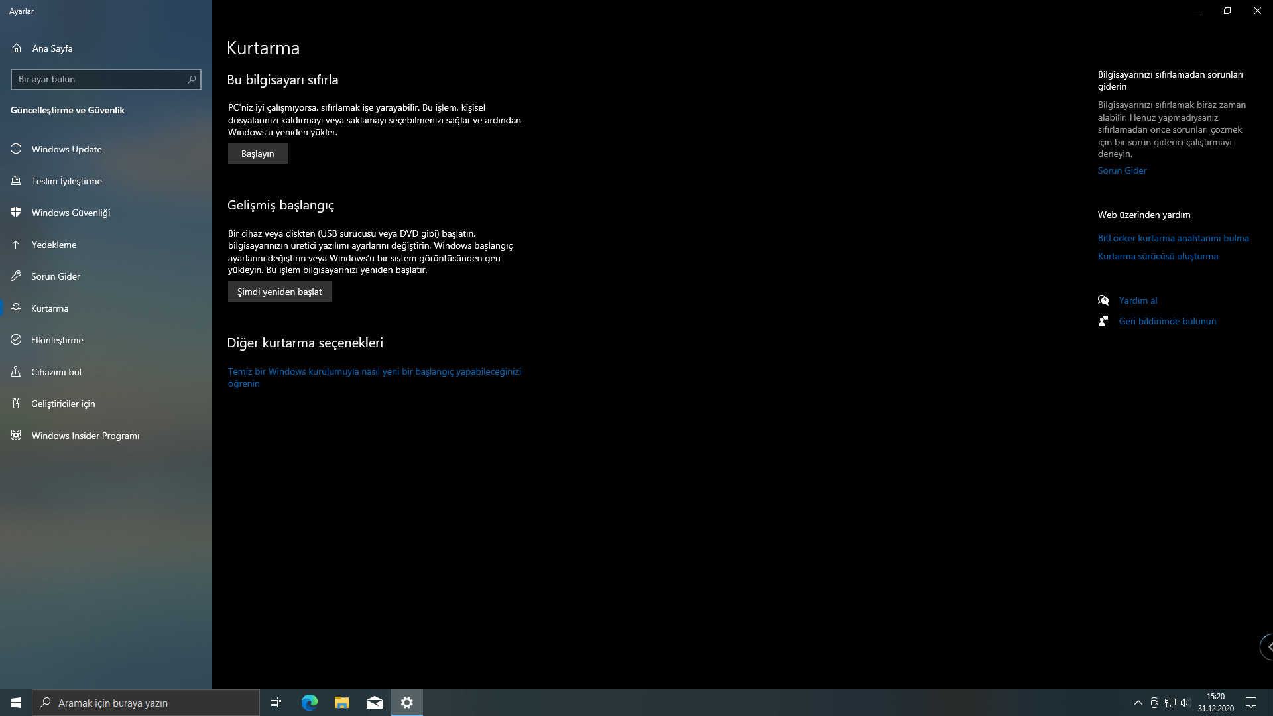Click the Bir ayar bulun search field
The width and height of the screenshot is (1273, 716).
99,80
